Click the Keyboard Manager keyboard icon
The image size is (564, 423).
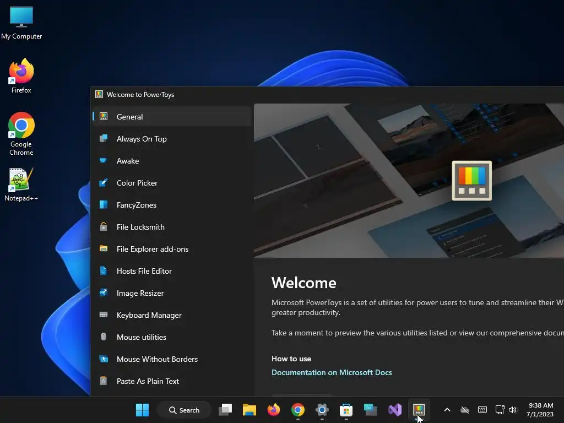104,314
